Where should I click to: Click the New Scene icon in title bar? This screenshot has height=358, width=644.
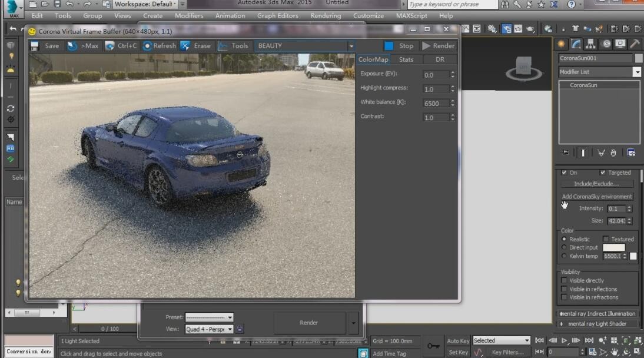pyautogui.click(x=33, y=4)
